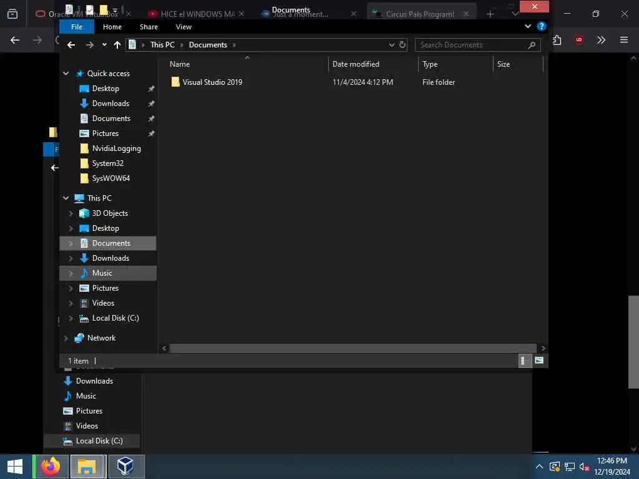The image size is (639, 479).
Task: Open the NvidiaLogging folder
Action: pos(117,148)
